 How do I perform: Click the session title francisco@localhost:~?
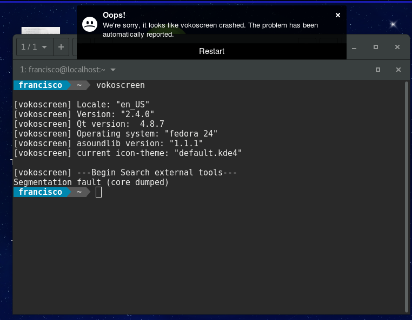pos(63,70)
